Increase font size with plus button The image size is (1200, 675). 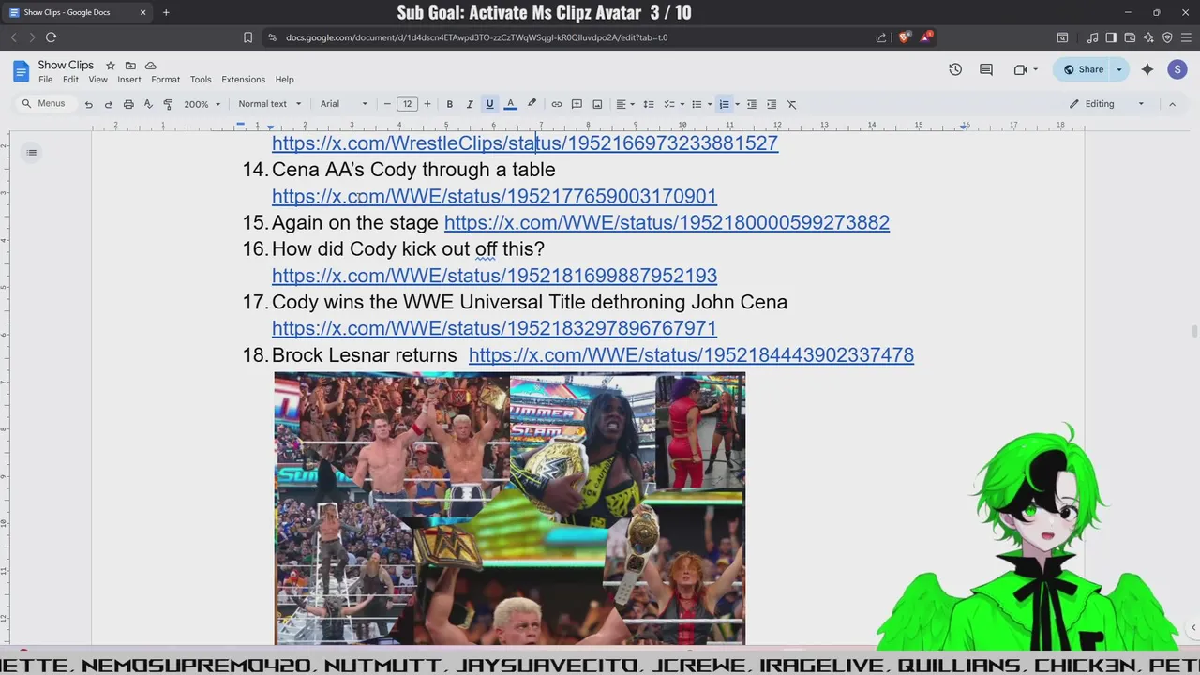[x=427, y=104]
